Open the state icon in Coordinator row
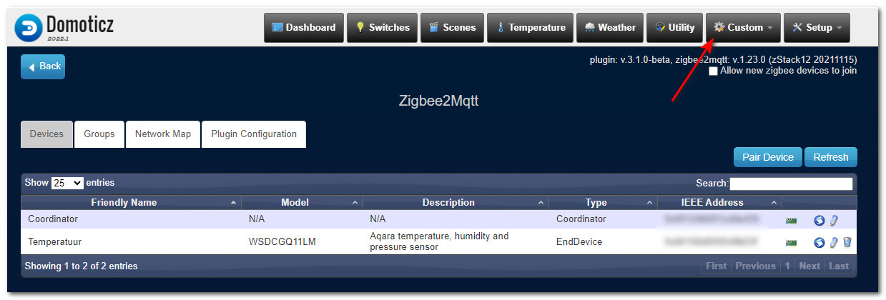Viewport: 886px width, 300px height. click(819, 220)
